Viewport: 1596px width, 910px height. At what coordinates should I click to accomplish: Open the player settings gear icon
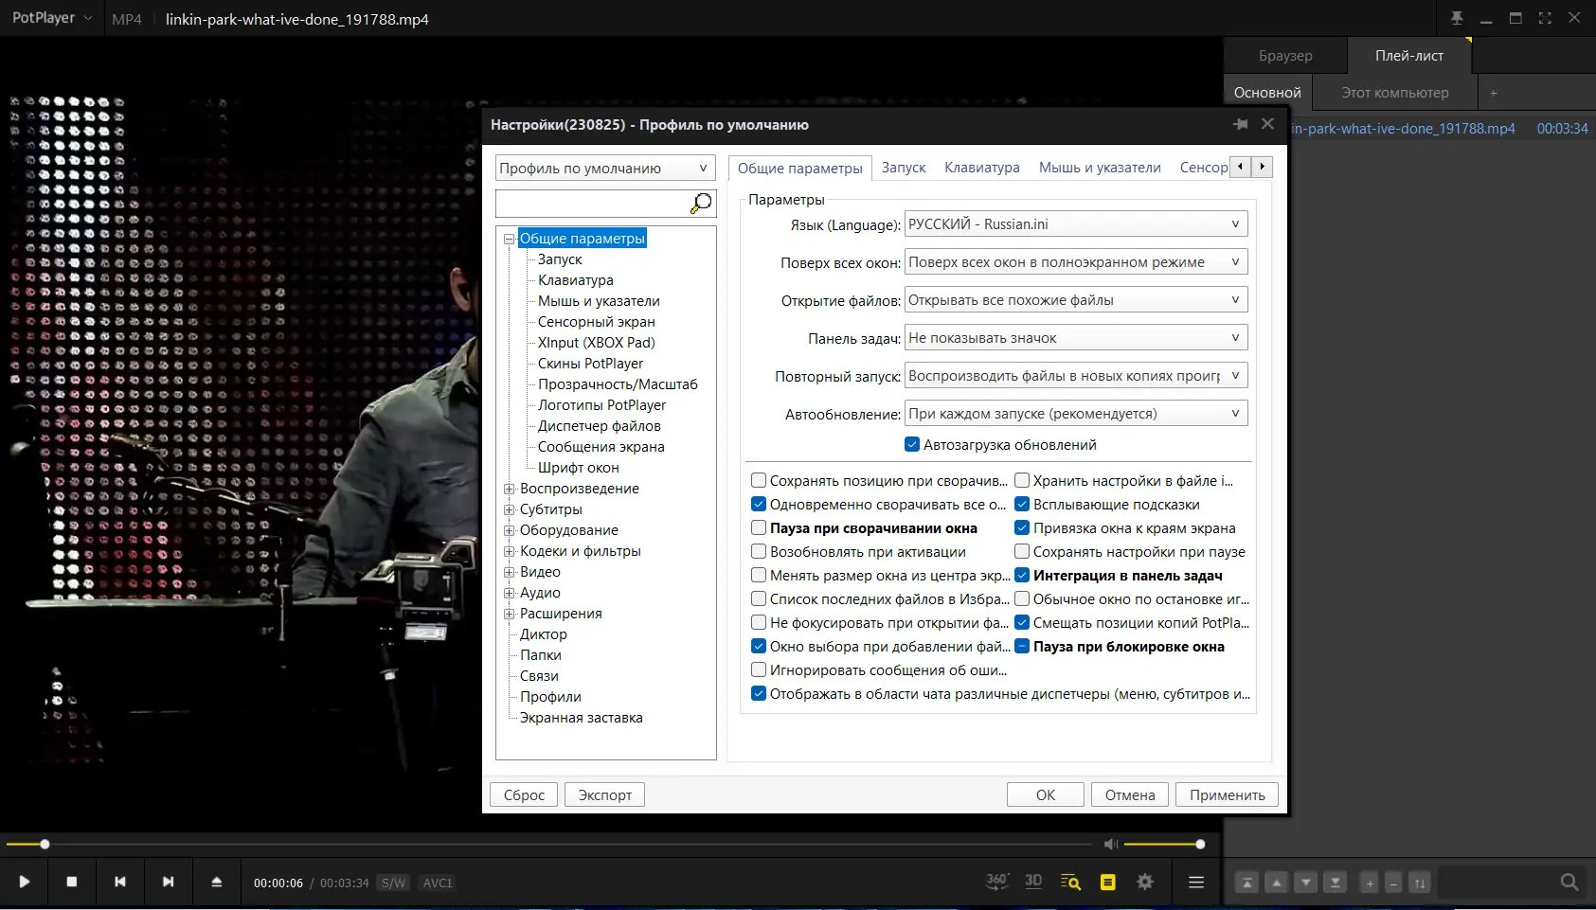[x=1145, y=882]
